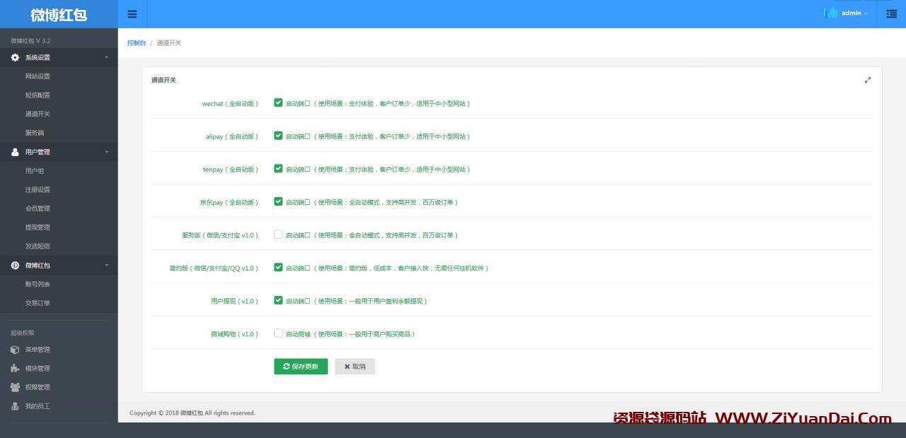Open 短信配置 in the sidebar

tap(38, 95)
